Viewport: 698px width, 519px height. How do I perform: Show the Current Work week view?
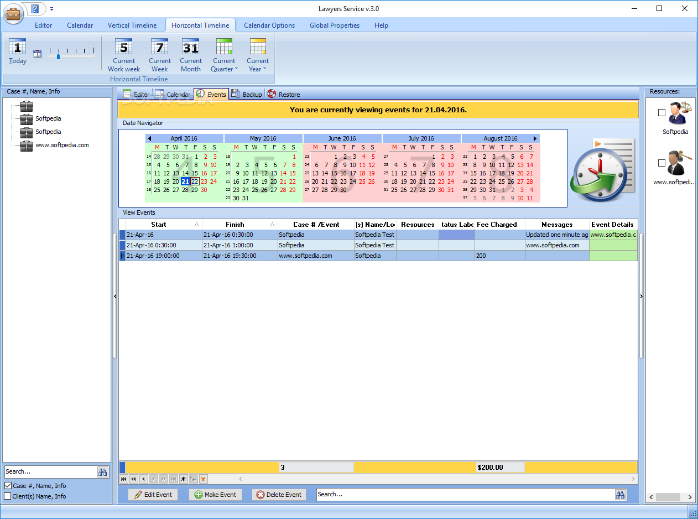tap(124, 55)
